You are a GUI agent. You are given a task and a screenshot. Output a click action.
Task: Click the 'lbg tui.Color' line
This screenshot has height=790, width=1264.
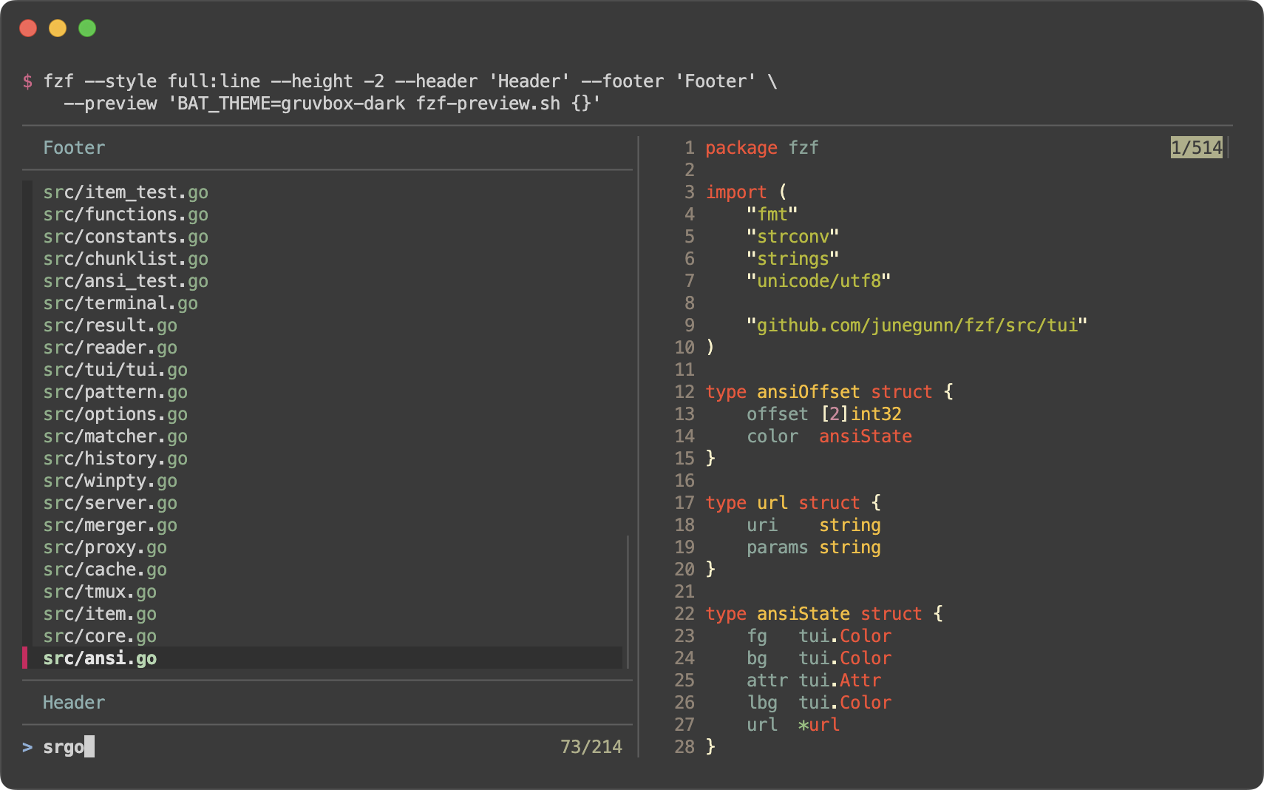[x=819, y=703]
